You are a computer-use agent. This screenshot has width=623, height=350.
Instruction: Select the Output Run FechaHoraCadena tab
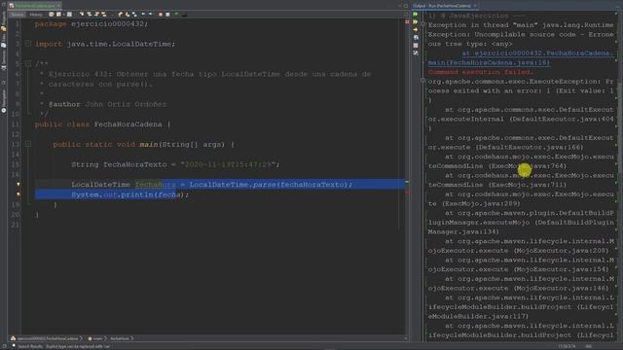444,6
